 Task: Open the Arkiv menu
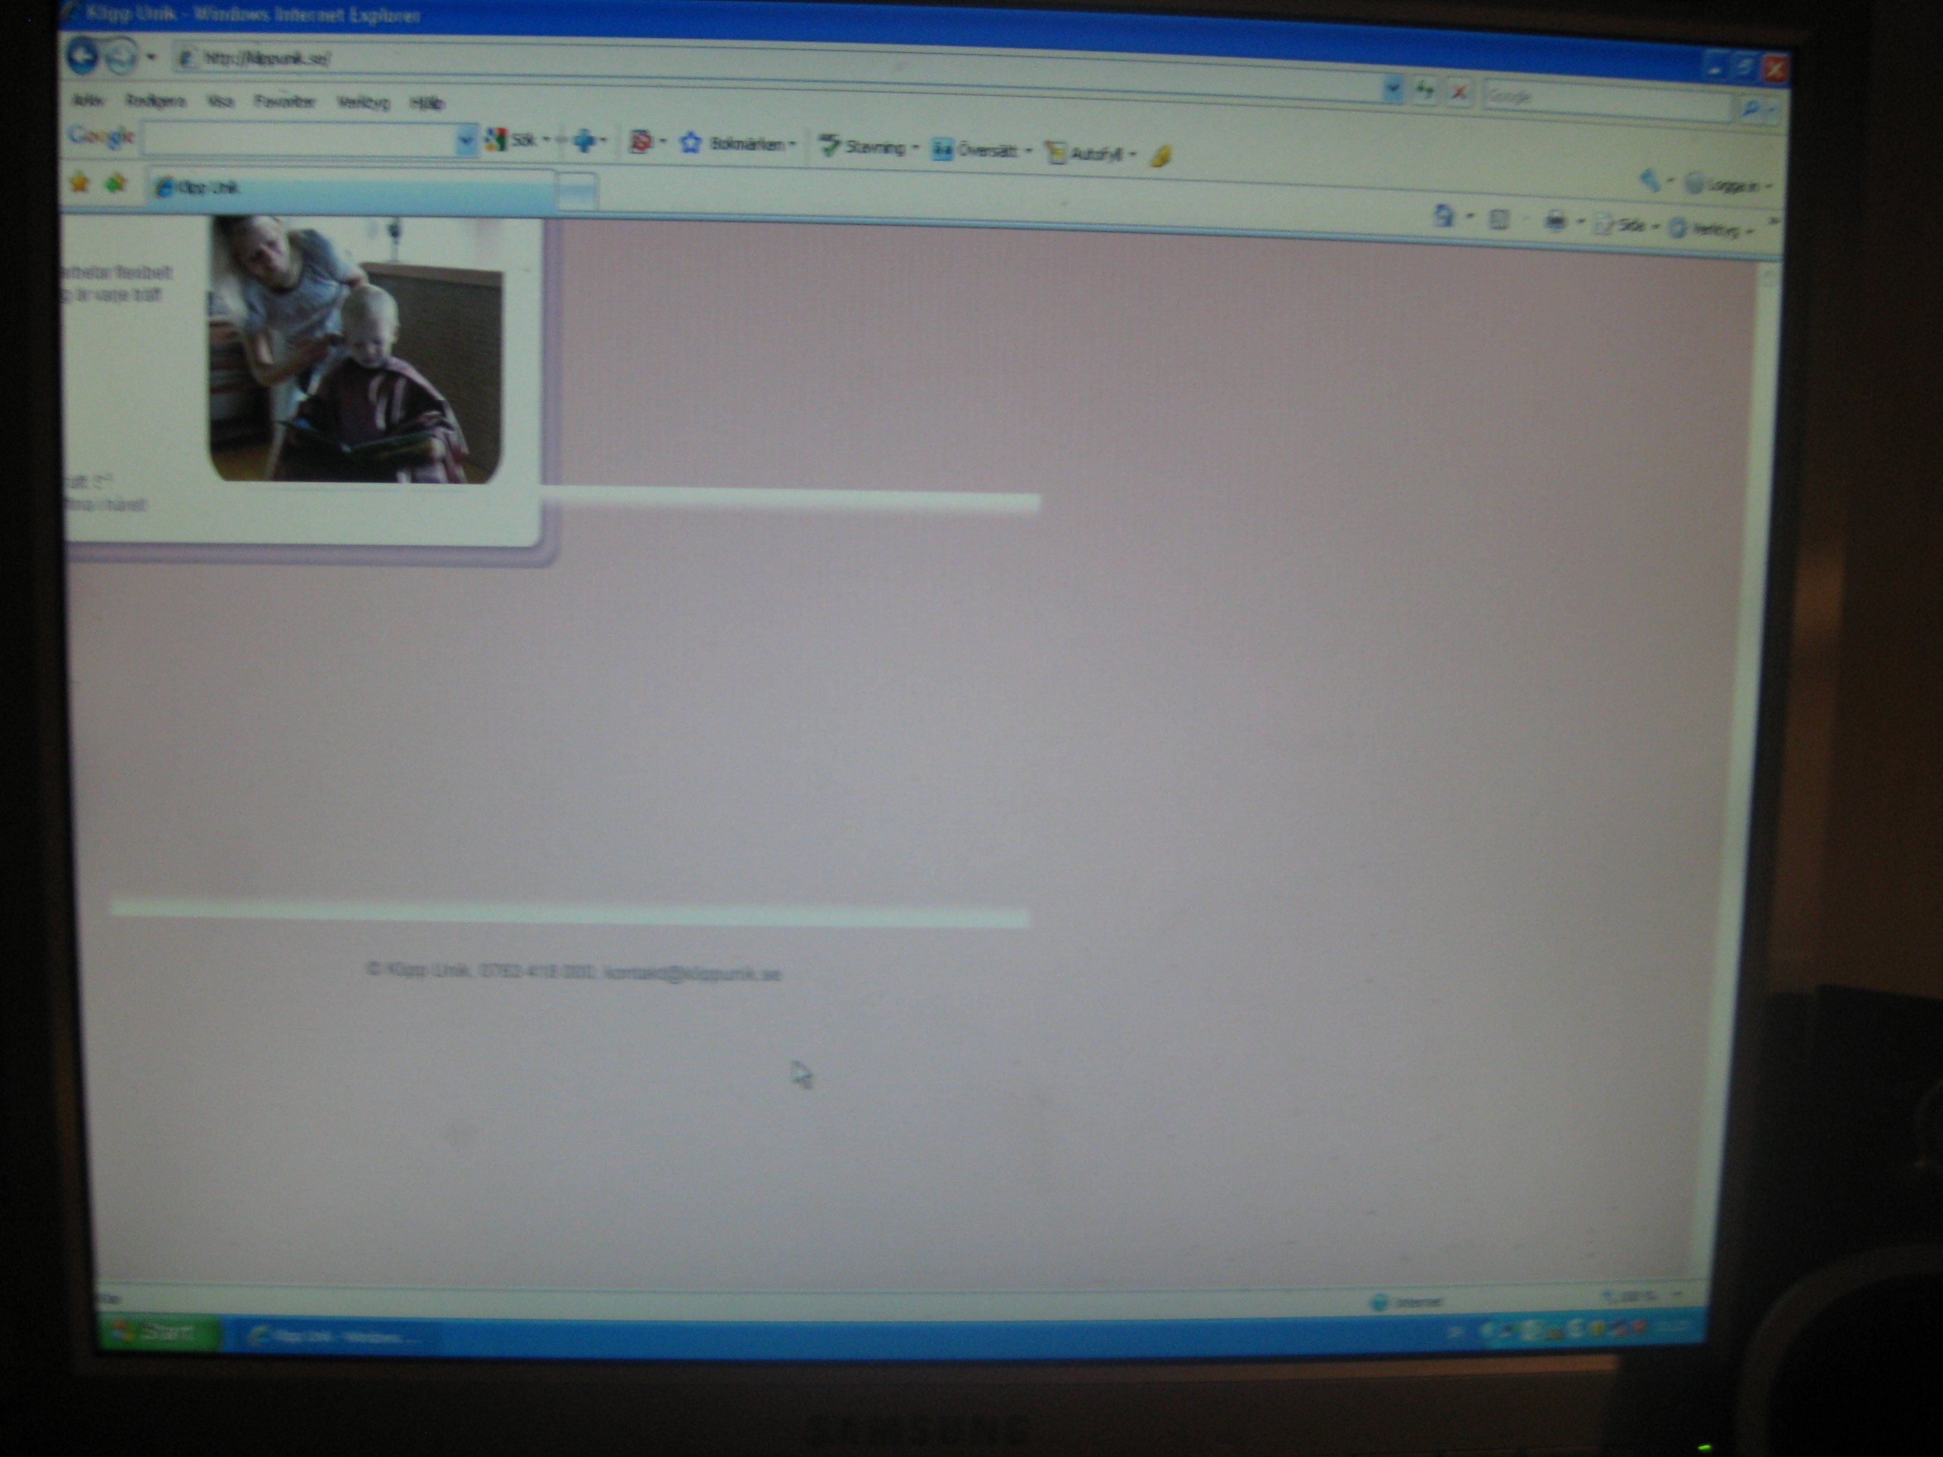coord(88,100)
